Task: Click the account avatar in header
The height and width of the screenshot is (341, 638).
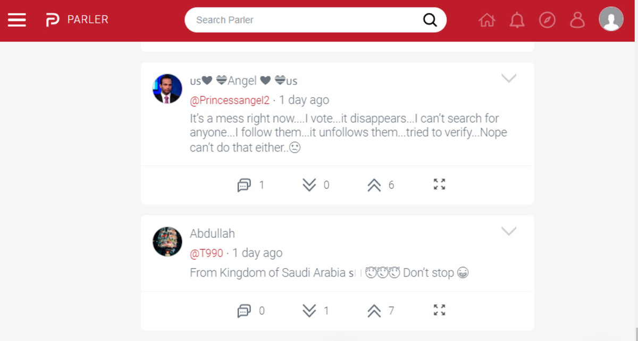Action: (x=611, y=20)
